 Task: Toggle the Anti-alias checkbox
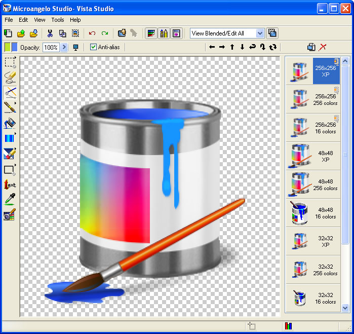[x=93, y=47]
